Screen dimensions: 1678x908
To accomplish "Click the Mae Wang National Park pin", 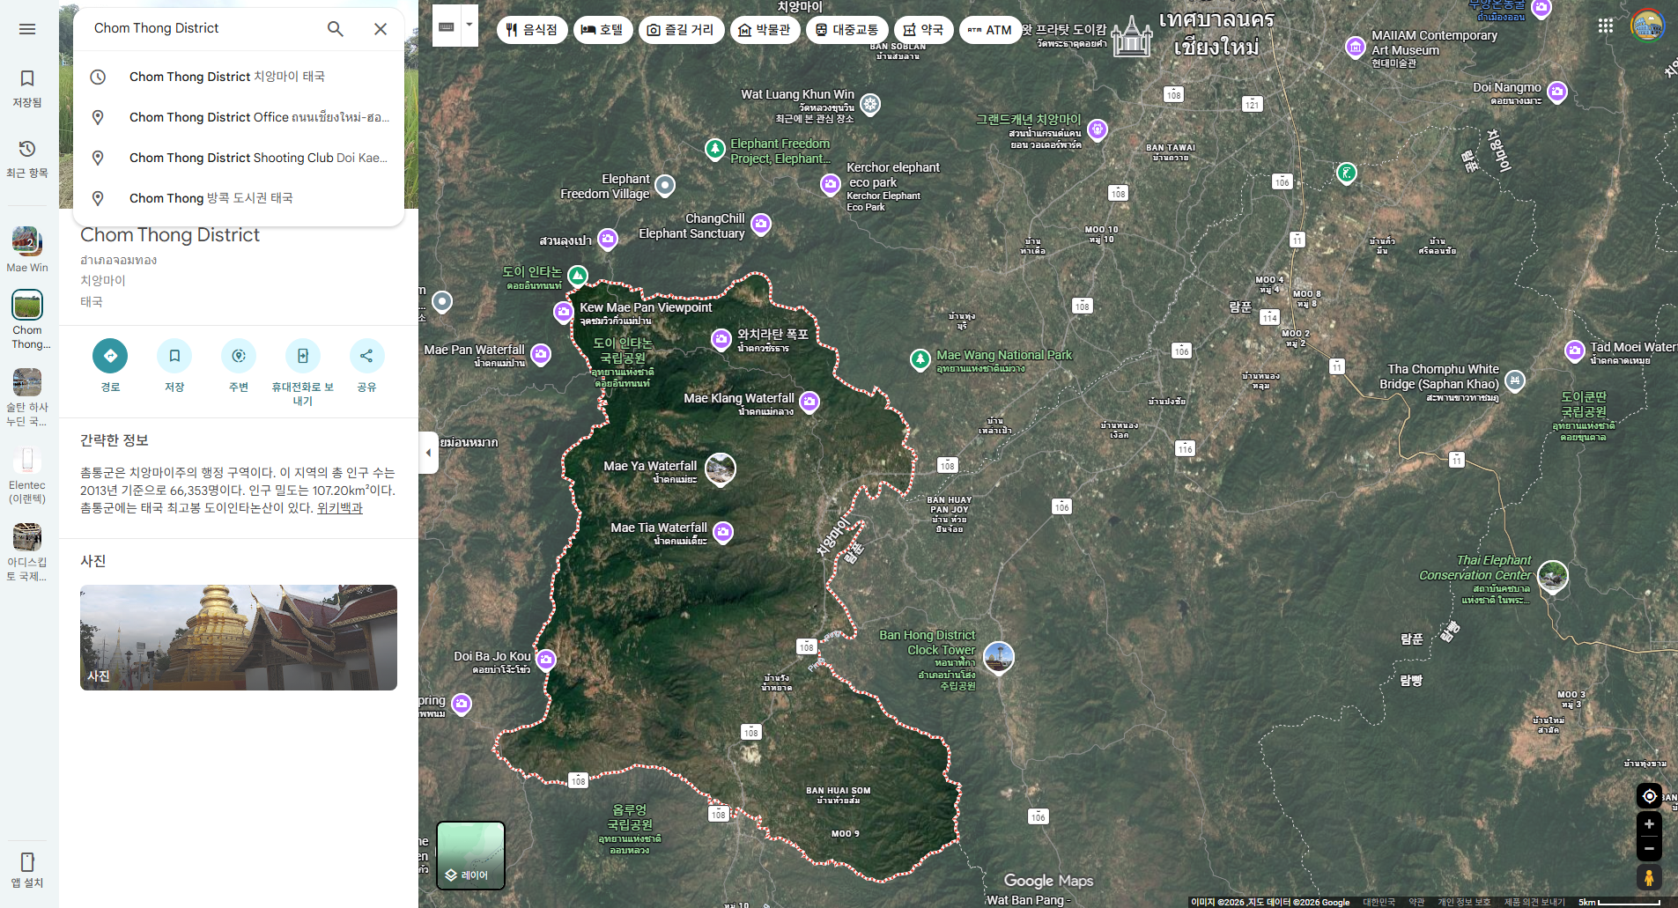I will point(920,358).
